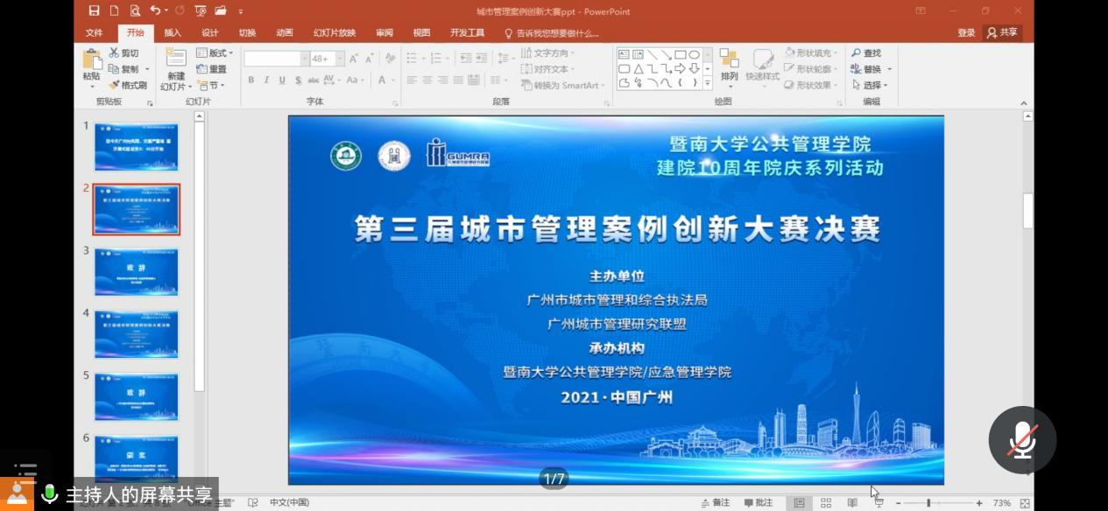Toggle the Notes (备注) pane
Viewport: 1108px width, 511px height.
click(x=716, y=503)
